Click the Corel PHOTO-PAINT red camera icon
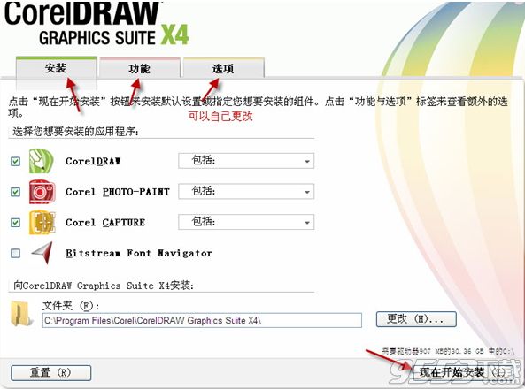525x389 pixels. pos(42,192)
